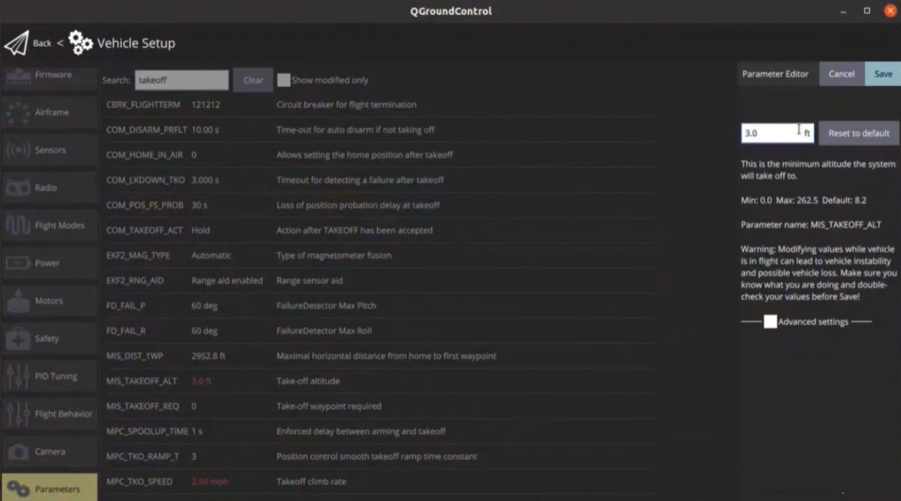Select the Motors icon in sidebar
This screenshot has height=501, width=901.
(18, 301)
